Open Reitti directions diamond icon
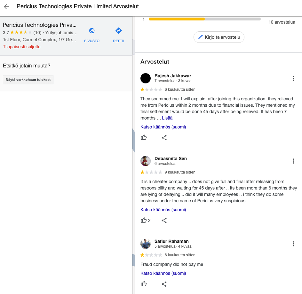Viewport: 302px width, 294px height. tap(119, 31)
